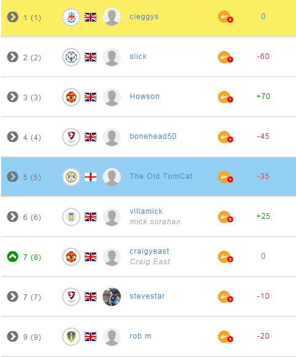Click the green up arrow on craigyeast's row
This screenshot has width=296, height=357.
pyautogui.click(x=12, y=257)
